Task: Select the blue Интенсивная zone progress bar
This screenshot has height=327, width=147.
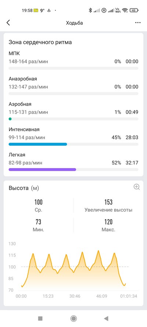Action: pos(38,144)
